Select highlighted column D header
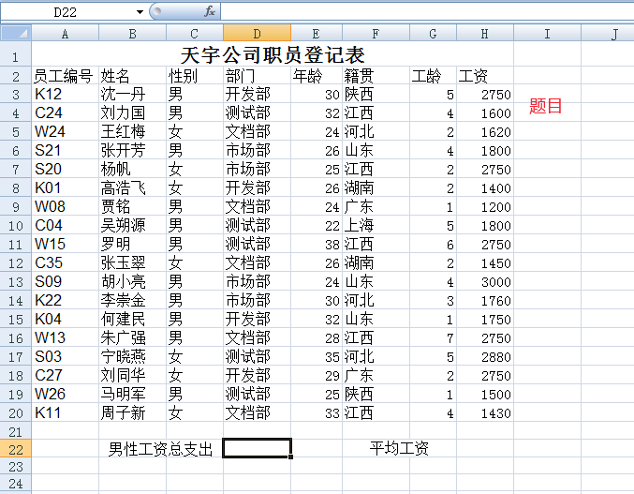This screenshot has width=634, height=494. [x=257, y=33]
